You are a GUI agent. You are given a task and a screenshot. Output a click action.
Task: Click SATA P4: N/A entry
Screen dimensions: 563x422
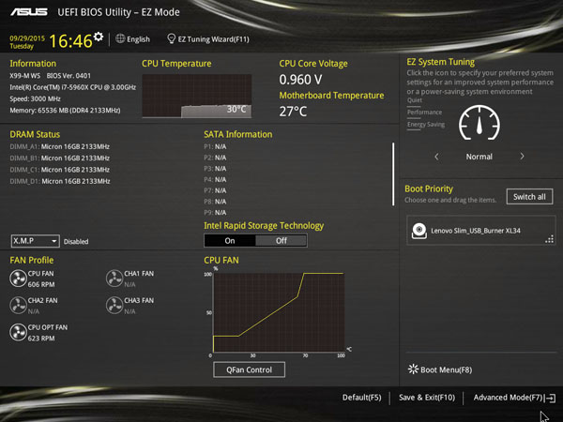(x=215, y=179)
